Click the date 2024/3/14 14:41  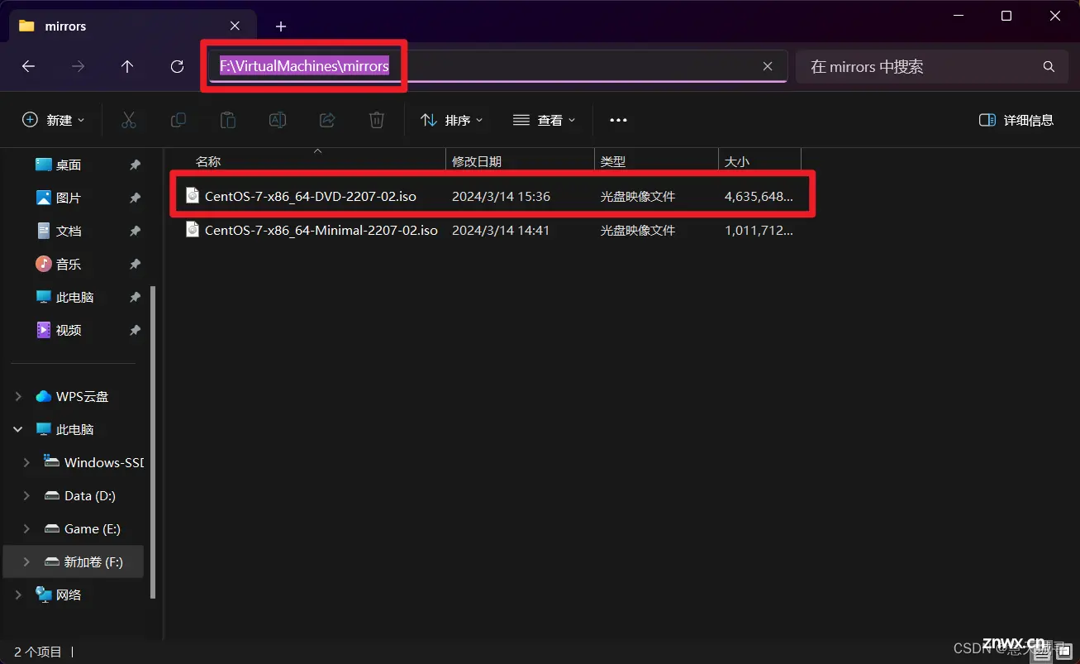(501, 230)
